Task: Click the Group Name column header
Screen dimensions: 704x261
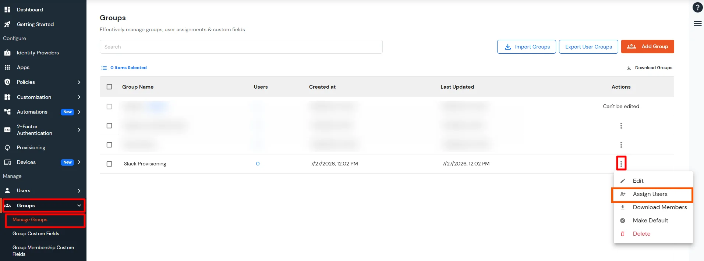Action: [x=138, y=87]
